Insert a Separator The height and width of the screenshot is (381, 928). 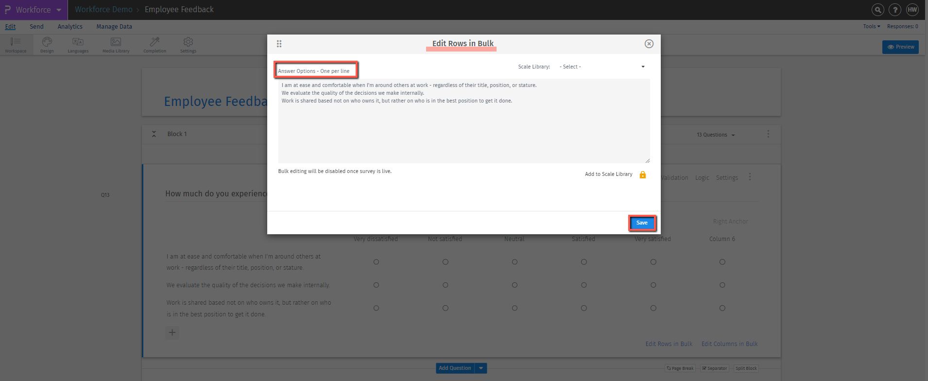pyautogui.click(x=715, y=368)
